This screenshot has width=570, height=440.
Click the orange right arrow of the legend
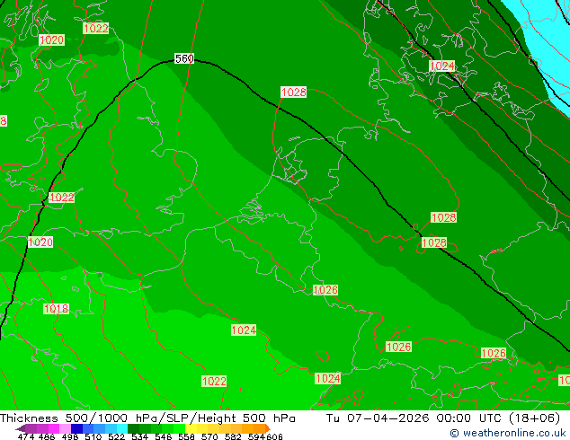tap(268, 428)
